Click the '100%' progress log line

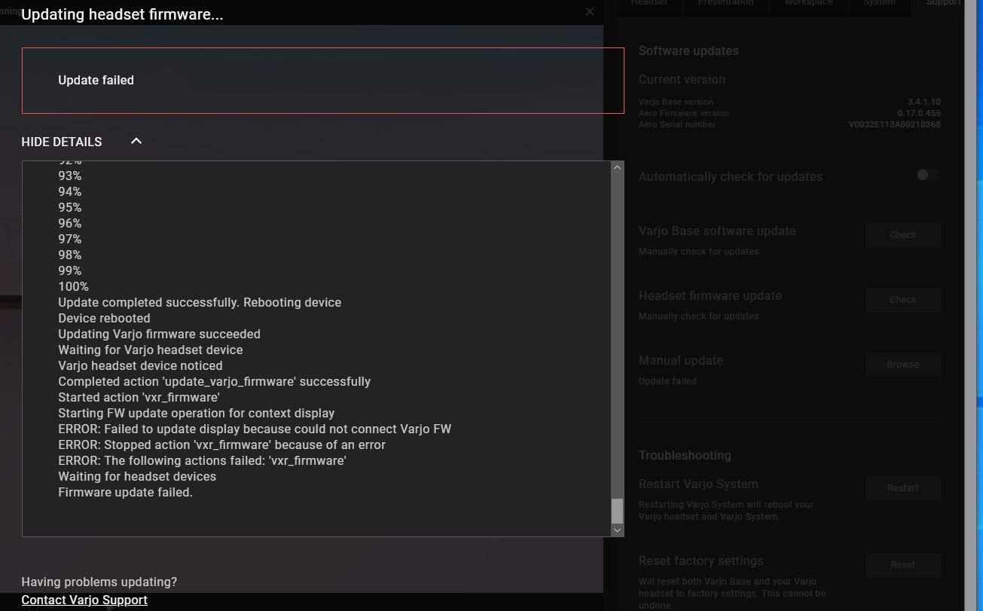[73, 286]
